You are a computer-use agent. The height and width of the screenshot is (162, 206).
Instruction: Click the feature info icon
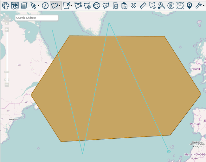coord(45,5)
